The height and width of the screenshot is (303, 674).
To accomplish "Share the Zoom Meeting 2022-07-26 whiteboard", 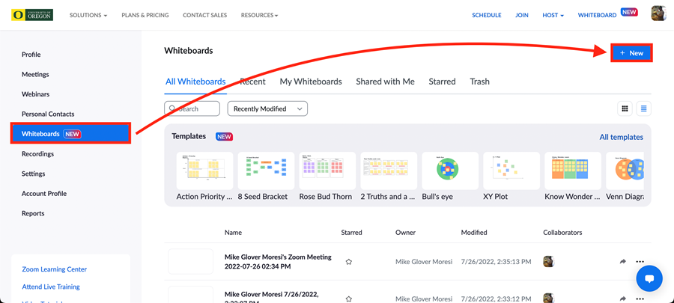I will (x=623, y=261).
